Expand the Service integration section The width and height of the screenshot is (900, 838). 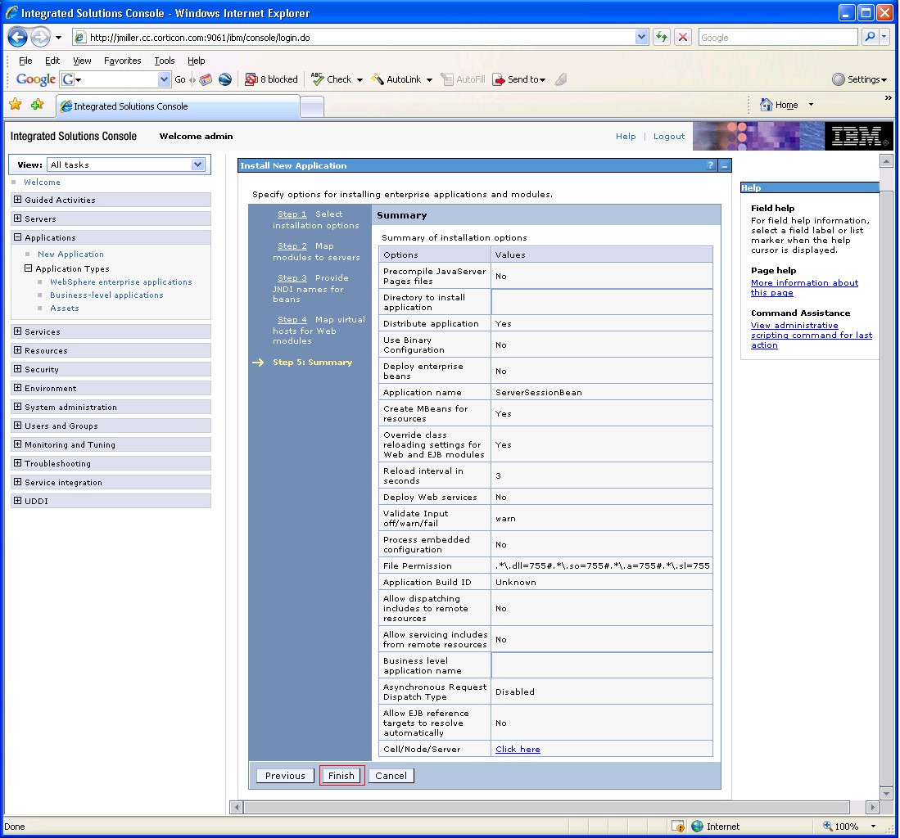coord(18,482)
